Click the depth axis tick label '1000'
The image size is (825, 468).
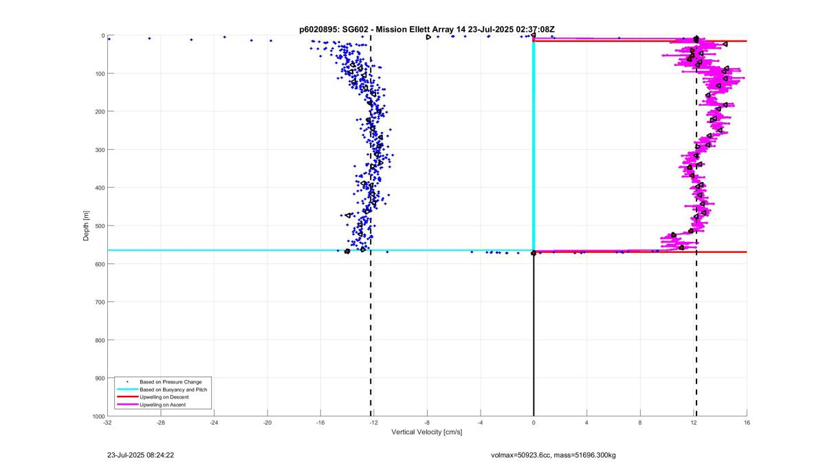(x=98, y=416)
